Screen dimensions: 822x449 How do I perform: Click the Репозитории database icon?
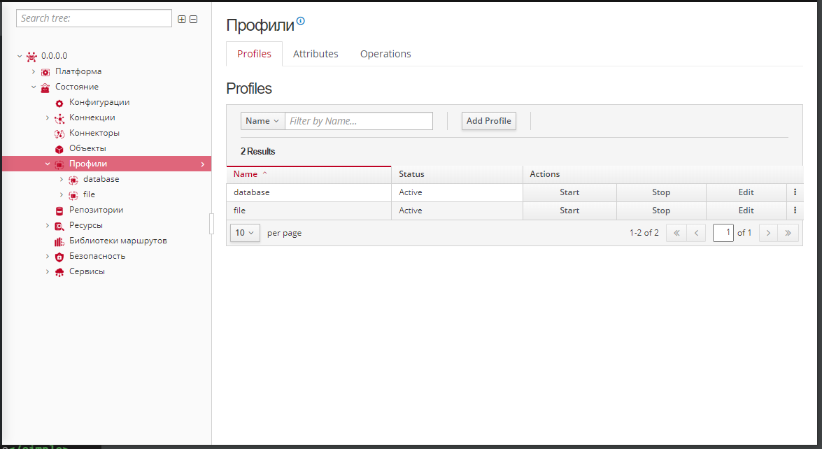[59, 211]
